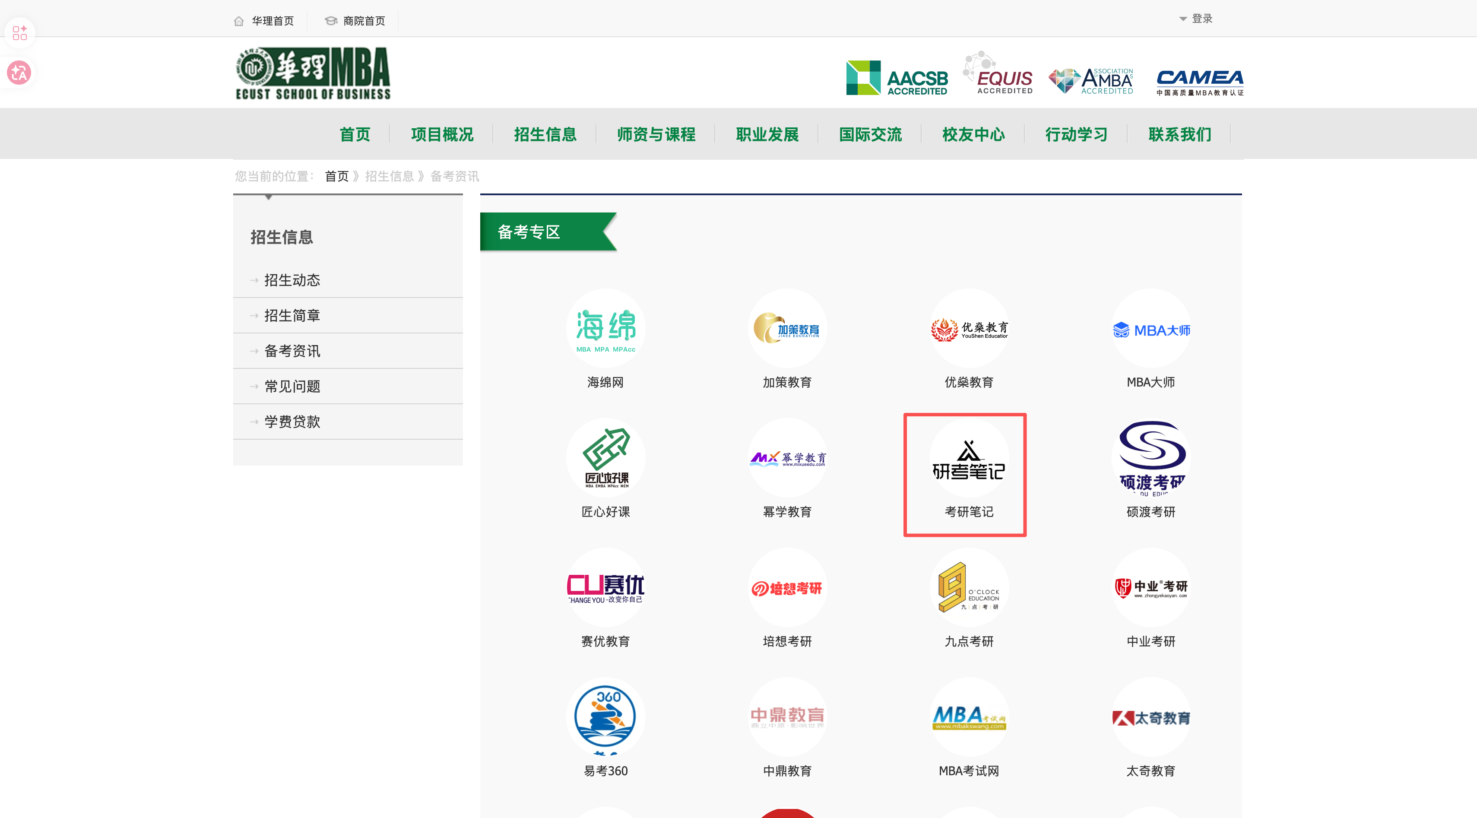Open the 国际交流 nav menu
The image size is (1477, 818).
point(870,134)
